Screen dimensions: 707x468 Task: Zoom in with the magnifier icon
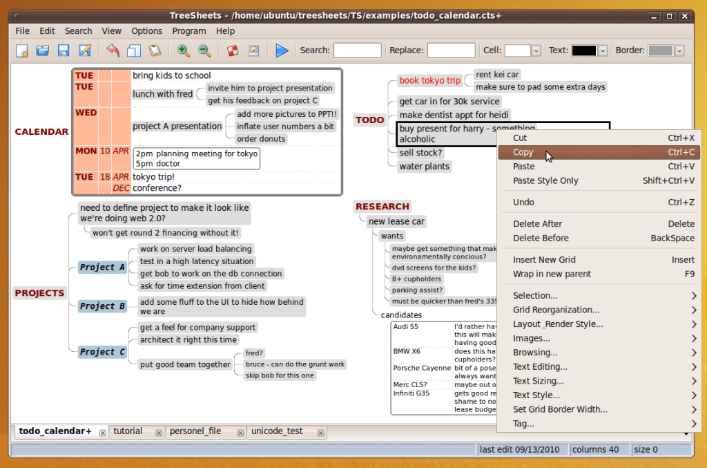click(184, 50)
